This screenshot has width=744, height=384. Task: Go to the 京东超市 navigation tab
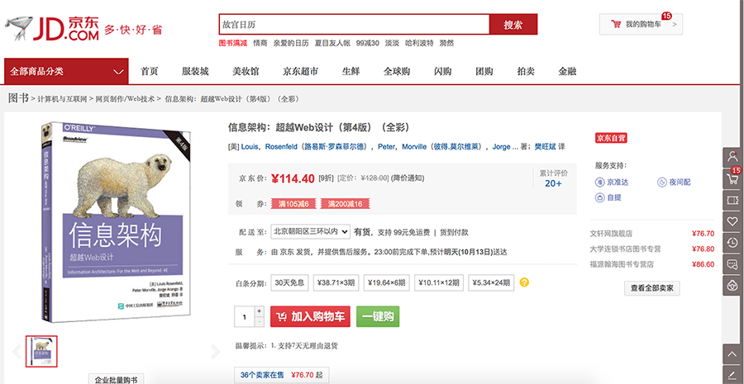click(300, 71)
